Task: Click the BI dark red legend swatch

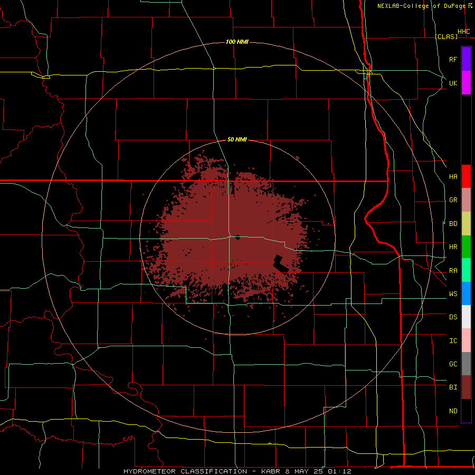Action: [x=466, y=387]
